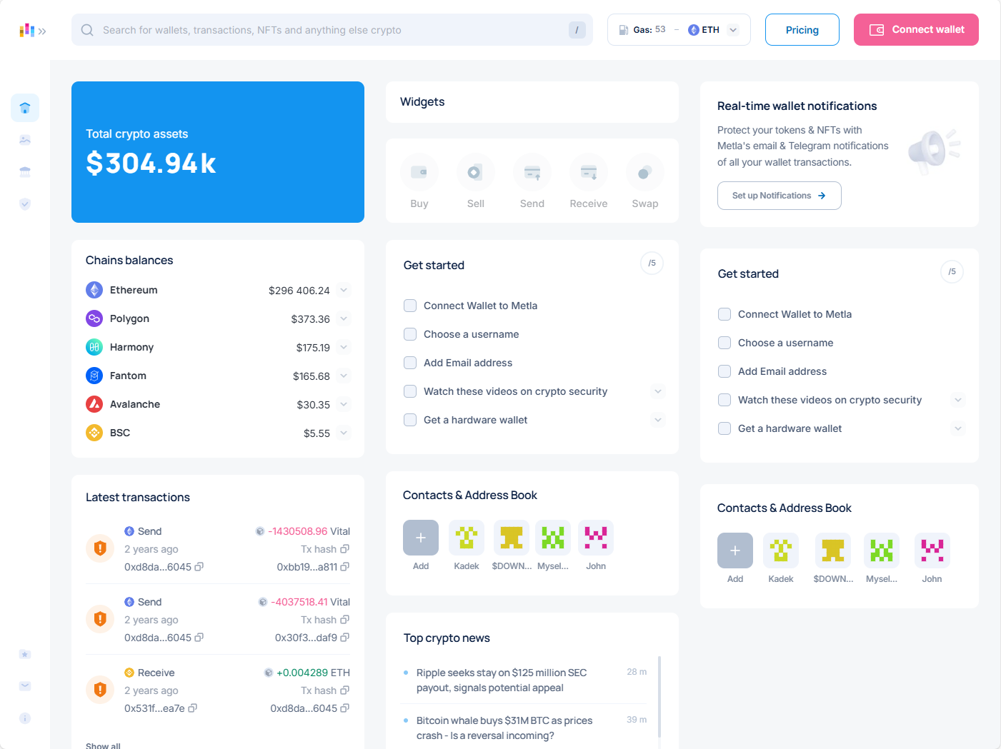The image size is (1001, 749).
Task: Click the BSC chain icon
Action: click(x=94, y=433)
